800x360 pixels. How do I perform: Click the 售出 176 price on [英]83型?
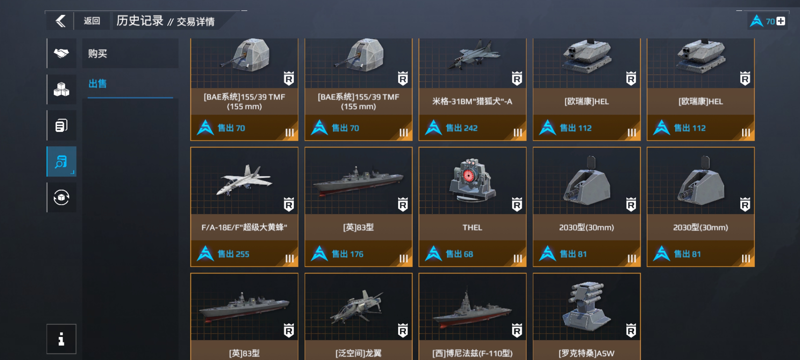(x=347, y=254)
